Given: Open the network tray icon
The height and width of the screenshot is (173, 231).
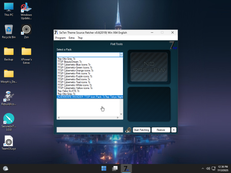Looking at the screenshot, I should click(213, 168).
